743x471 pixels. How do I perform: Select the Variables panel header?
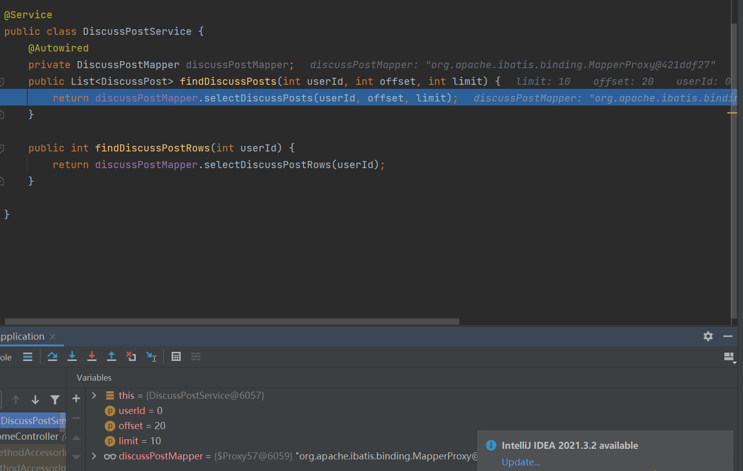[x=94, y=378]
